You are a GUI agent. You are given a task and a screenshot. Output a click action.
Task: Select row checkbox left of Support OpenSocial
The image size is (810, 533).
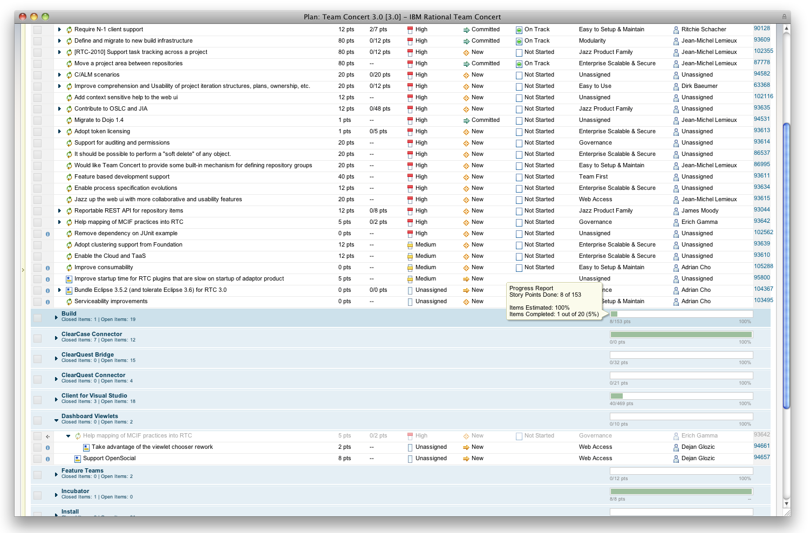coord(37,459)
